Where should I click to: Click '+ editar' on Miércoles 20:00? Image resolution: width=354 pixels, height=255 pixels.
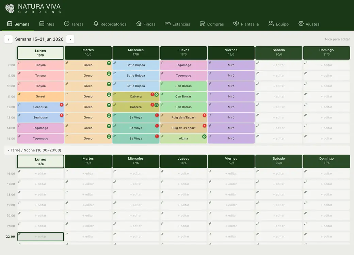tap(136, 216)
